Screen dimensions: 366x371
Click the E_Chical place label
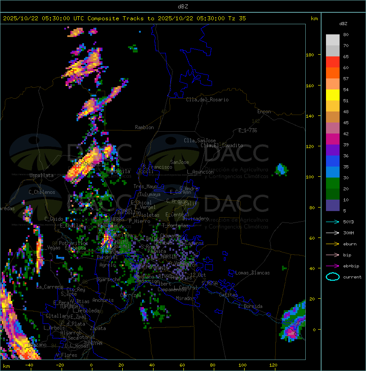(x=141, y=203)
